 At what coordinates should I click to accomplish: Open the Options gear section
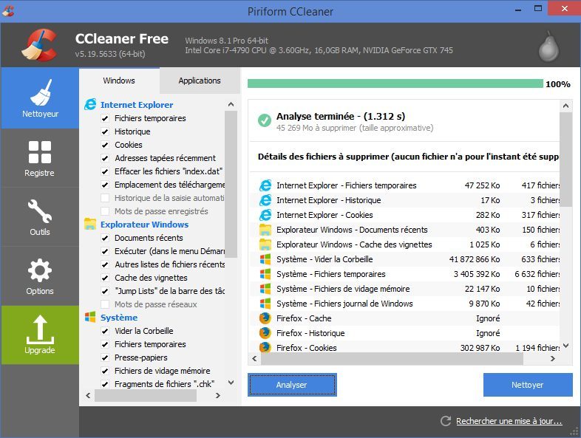(x=40, y=276)
